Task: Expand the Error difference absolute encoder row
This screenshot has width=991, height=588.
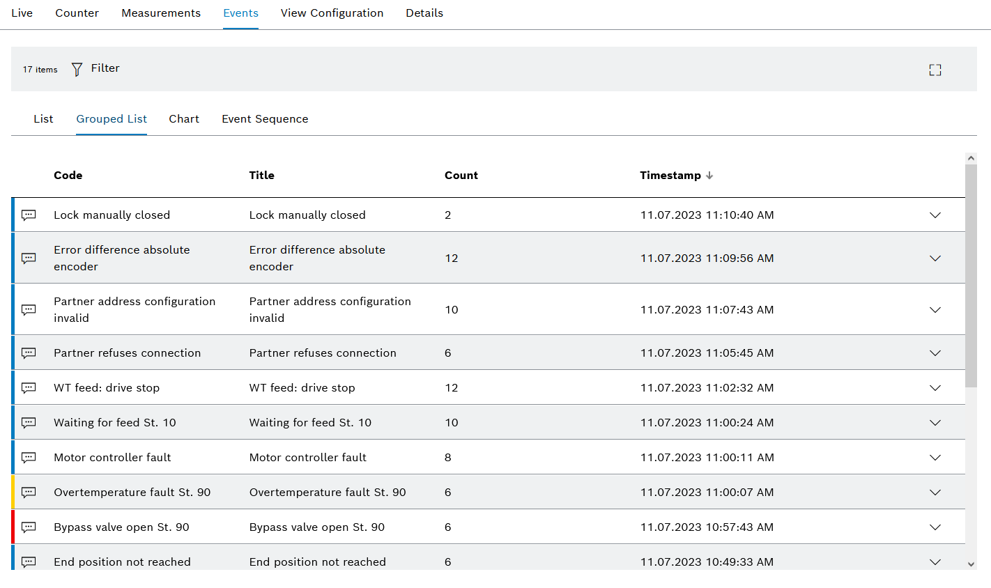Action: tap(935, 258)
